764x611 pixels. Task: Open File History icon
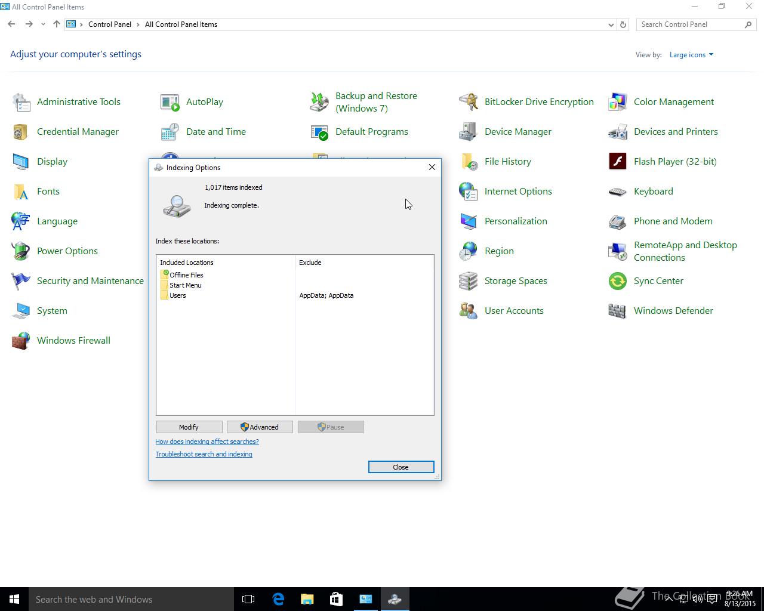tap(469, 162)
